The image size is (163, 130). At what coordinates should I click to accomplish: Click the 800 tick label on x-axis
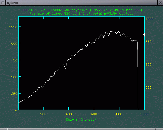click(x=119, y=114)
